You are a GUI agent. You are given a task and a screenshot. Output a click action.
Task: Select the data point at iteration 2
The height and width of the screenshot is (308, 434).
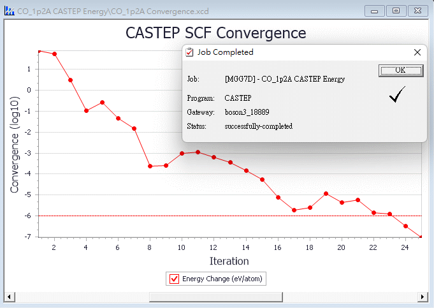pyautogui.click(x=54, y=54)
